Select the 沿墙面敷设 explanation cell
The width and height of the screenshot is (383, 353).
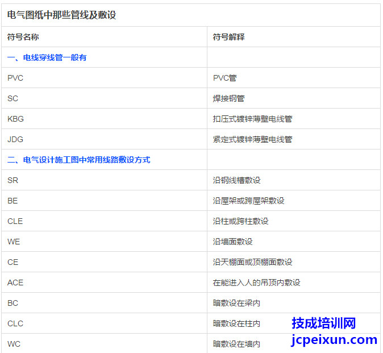(x=233, y=242)
